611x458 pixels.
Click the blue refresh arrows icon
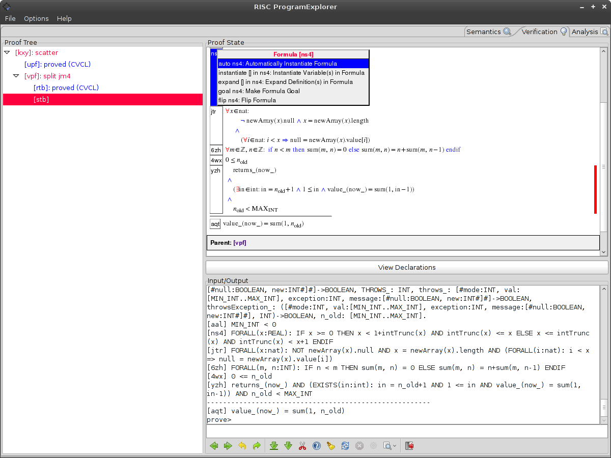[x=345, y=446]
